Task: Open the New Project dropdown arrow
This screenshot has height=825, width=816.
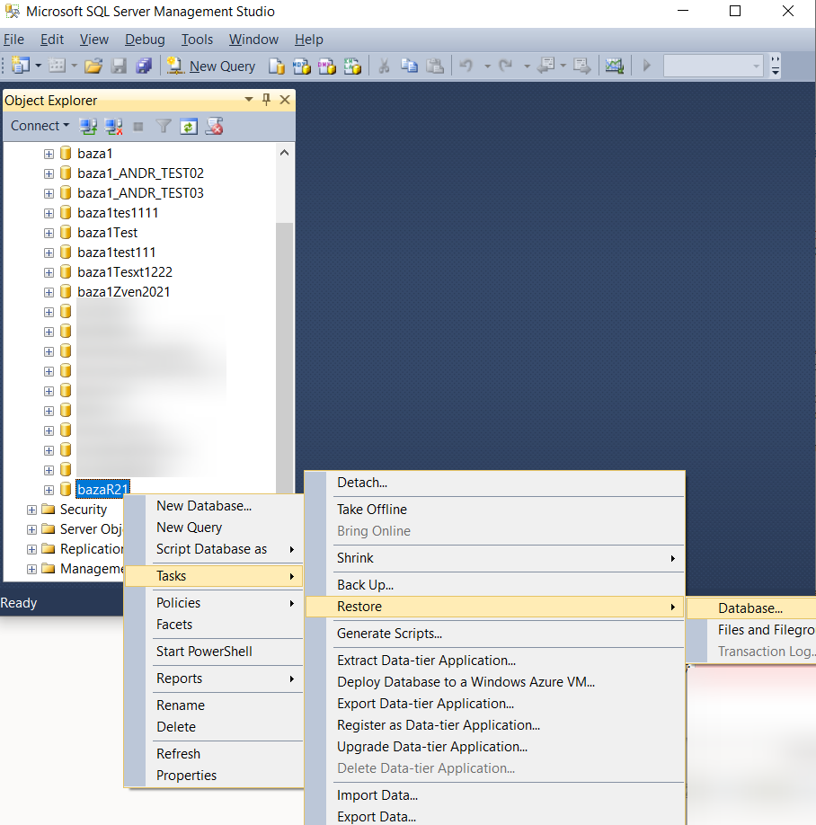Action: [x=39, y=66]
